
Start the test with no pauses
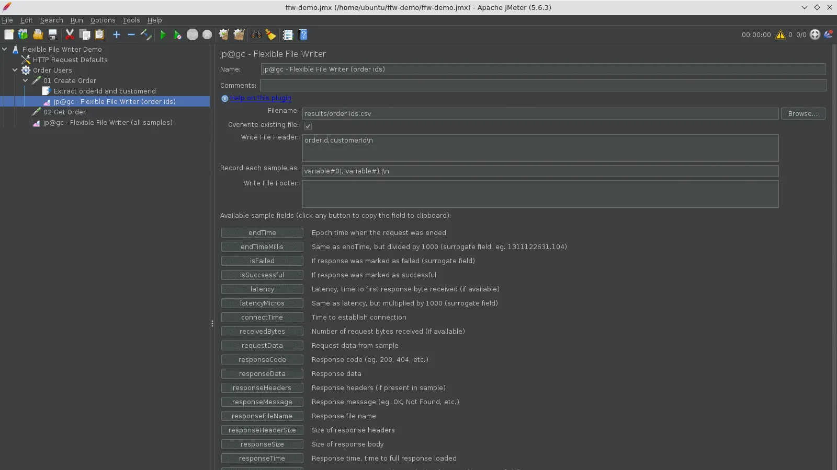[x=178, y=35]
